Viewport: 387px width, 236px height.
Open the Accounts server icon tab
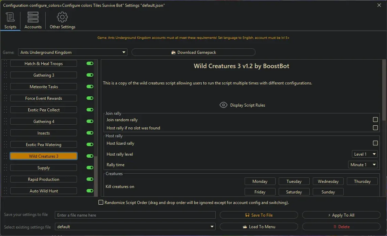click(33, 17)
